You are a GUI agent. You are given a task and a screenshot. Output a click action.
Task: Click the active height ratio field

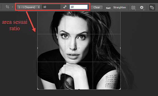tap(78, 7)
